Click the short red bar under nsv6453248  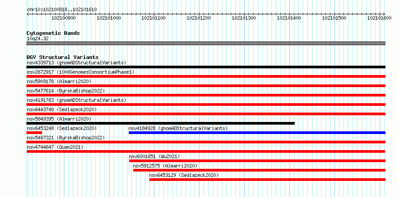click(x=34, y=133)
